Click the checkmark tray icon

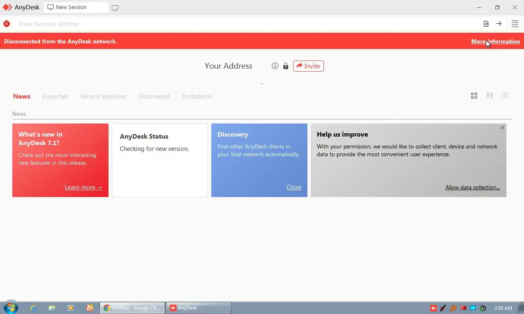443,308
